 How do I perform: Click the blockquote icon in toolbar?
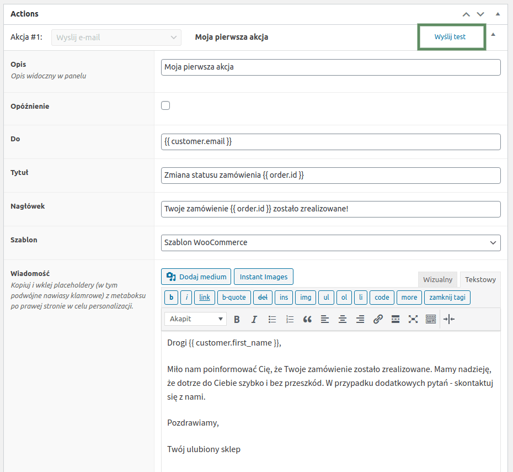click(307, 319)
